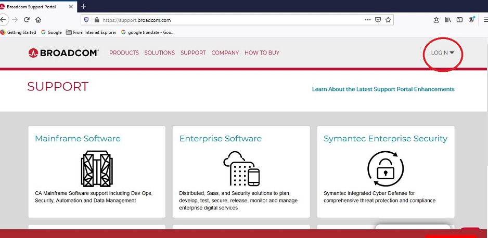Click the SUPPORT page heading
The image size is (488, 238).
pos(58,86)
